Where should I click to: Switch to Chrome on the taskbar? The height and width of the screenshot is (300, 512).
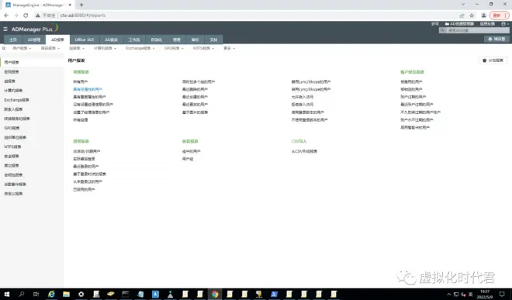215,294
